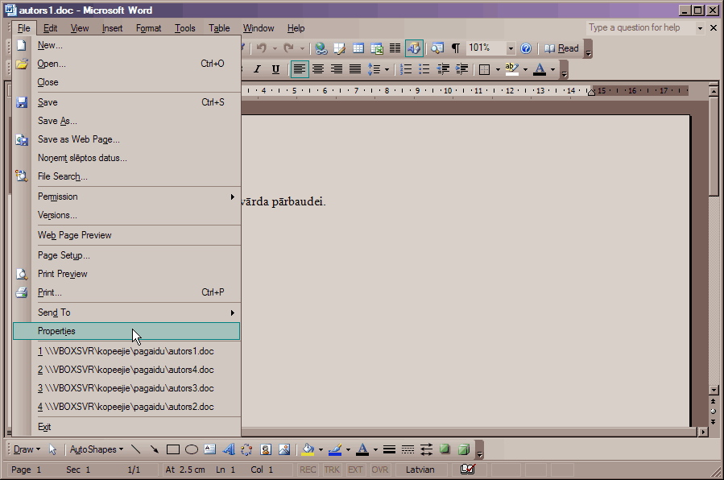Expand Formatting toolbar Font Color dropdown

[552, 70]
